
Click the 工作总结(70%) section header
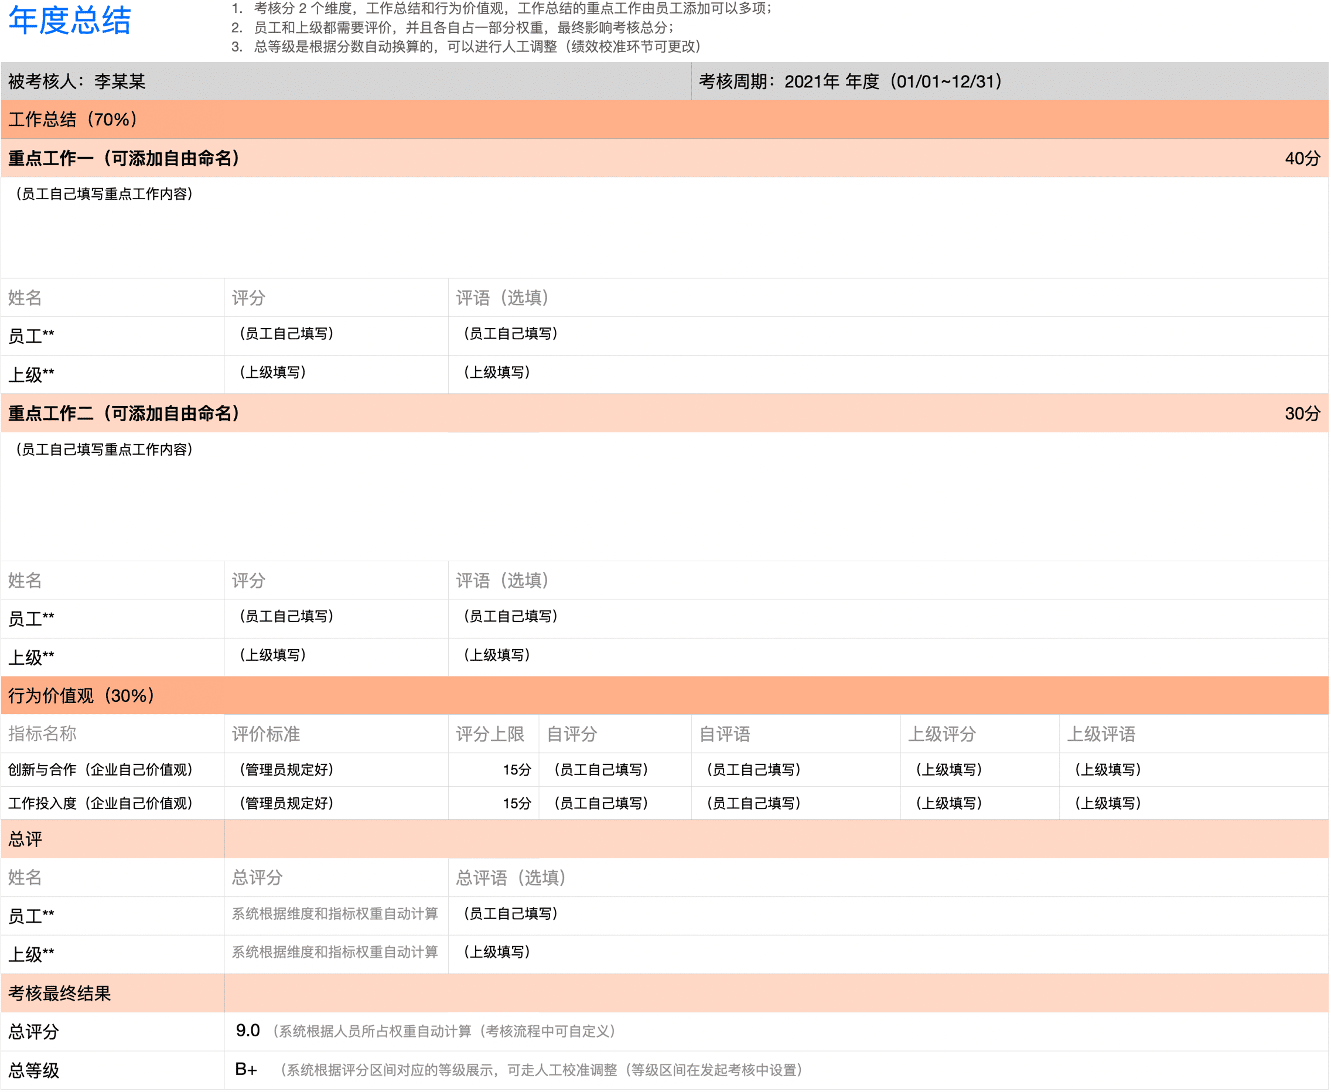pyautogui.click(x=665, y=120)
